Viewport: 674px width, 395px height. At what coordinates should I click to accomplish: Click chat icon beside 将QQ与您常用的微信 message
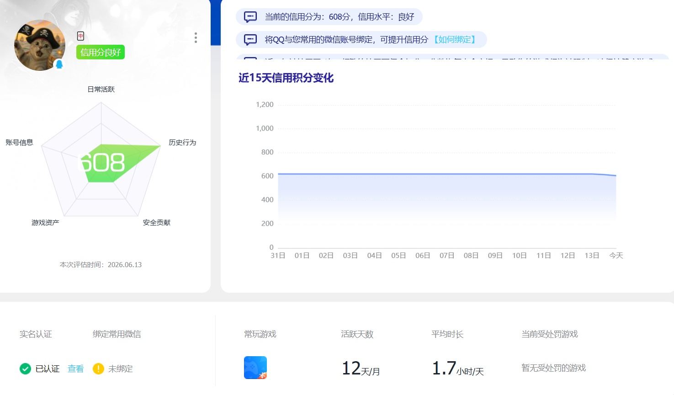[250, 40]
